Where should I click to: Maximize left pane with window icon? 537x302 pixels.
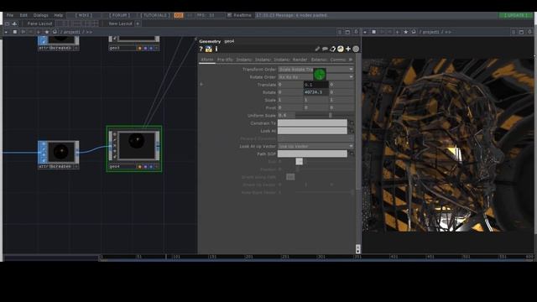[x=347, y=32]
